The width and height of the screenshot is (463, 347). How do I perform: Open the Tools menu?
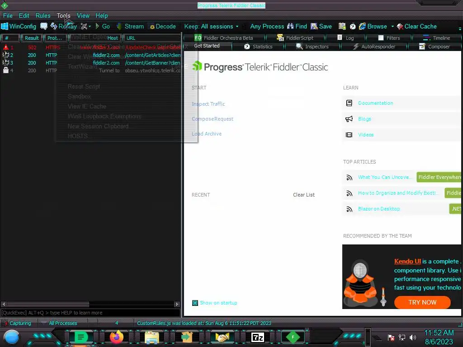click(x=63, y=15)
